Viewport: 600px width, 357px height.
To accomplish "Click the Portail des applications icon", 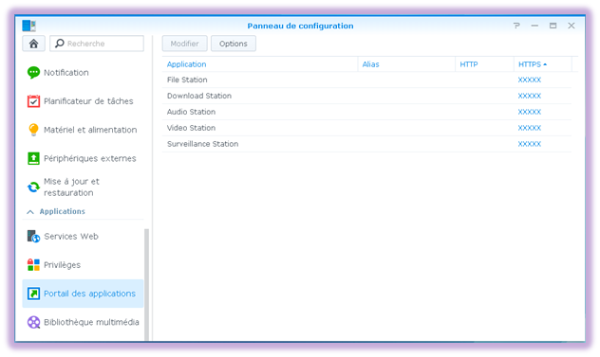I will [x=33, y=294].
